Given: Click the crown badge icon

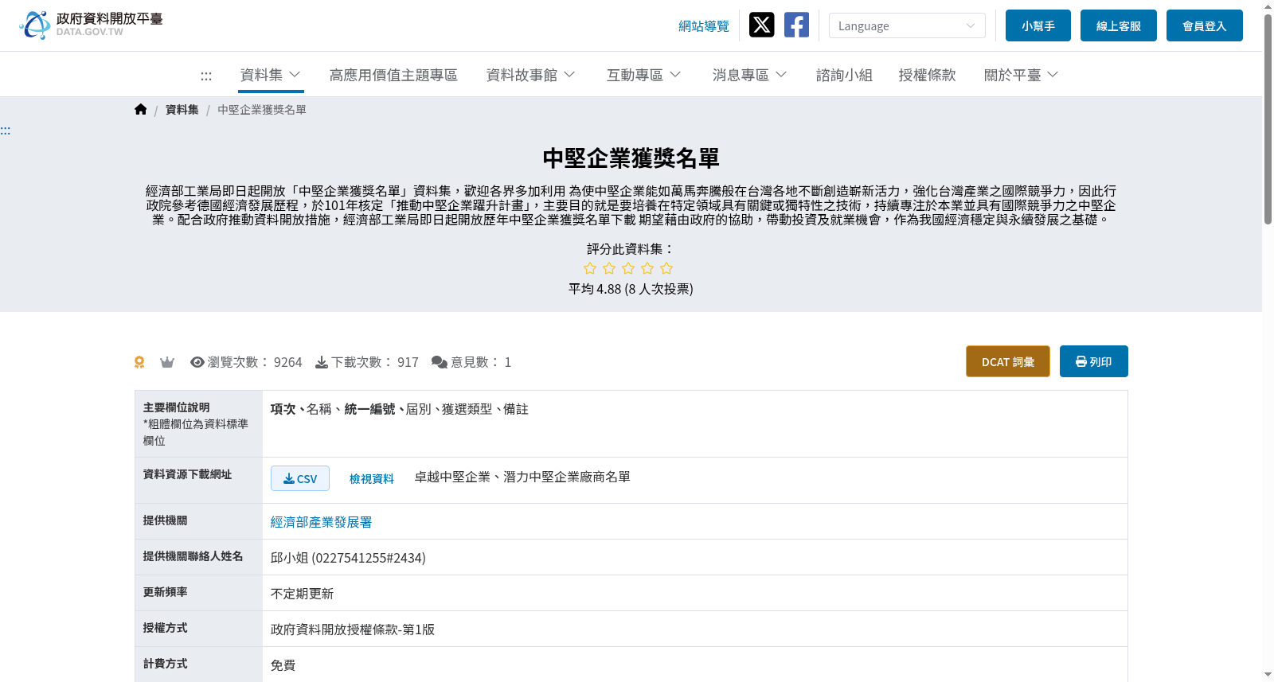Looking at the screenshot, I should tap(167, 362).
